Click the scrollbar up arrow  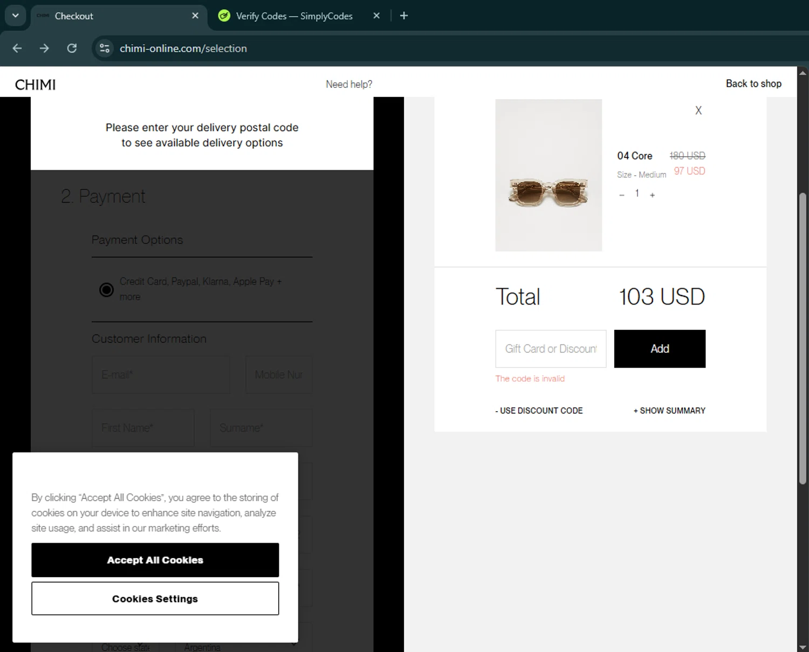[x=803, y=73]
